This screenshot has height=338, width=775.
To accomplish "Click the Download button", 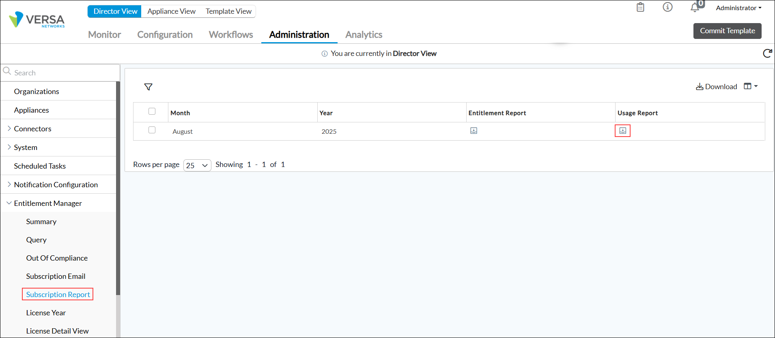I will [x=717, y=87].
